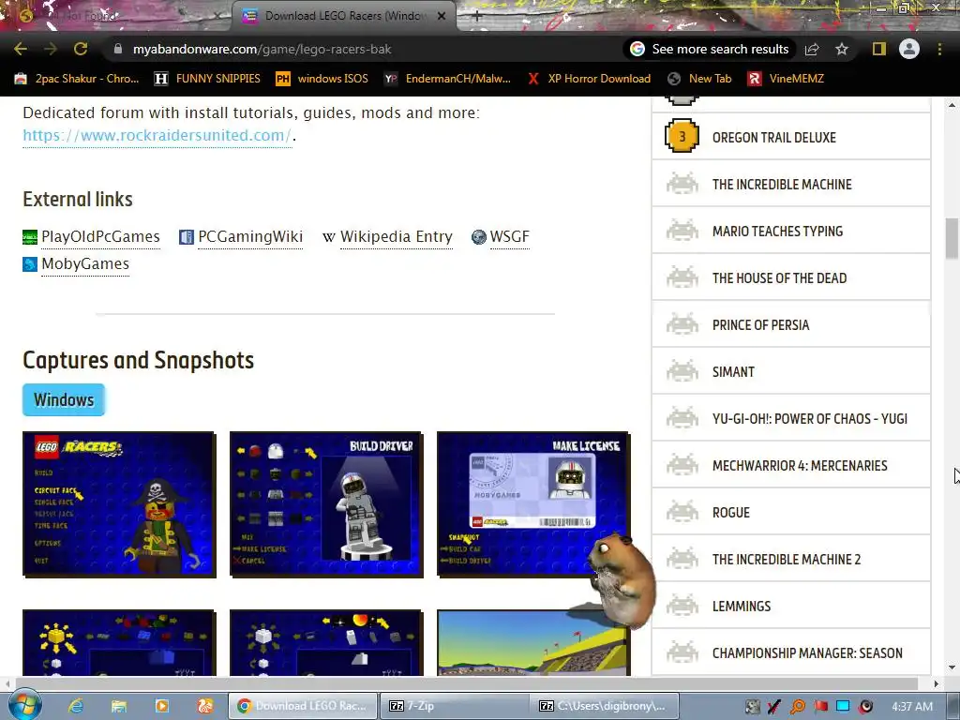Open the Windows Start orb
The height and width of the screenshot is (720, 960).
tap(24, 705)
